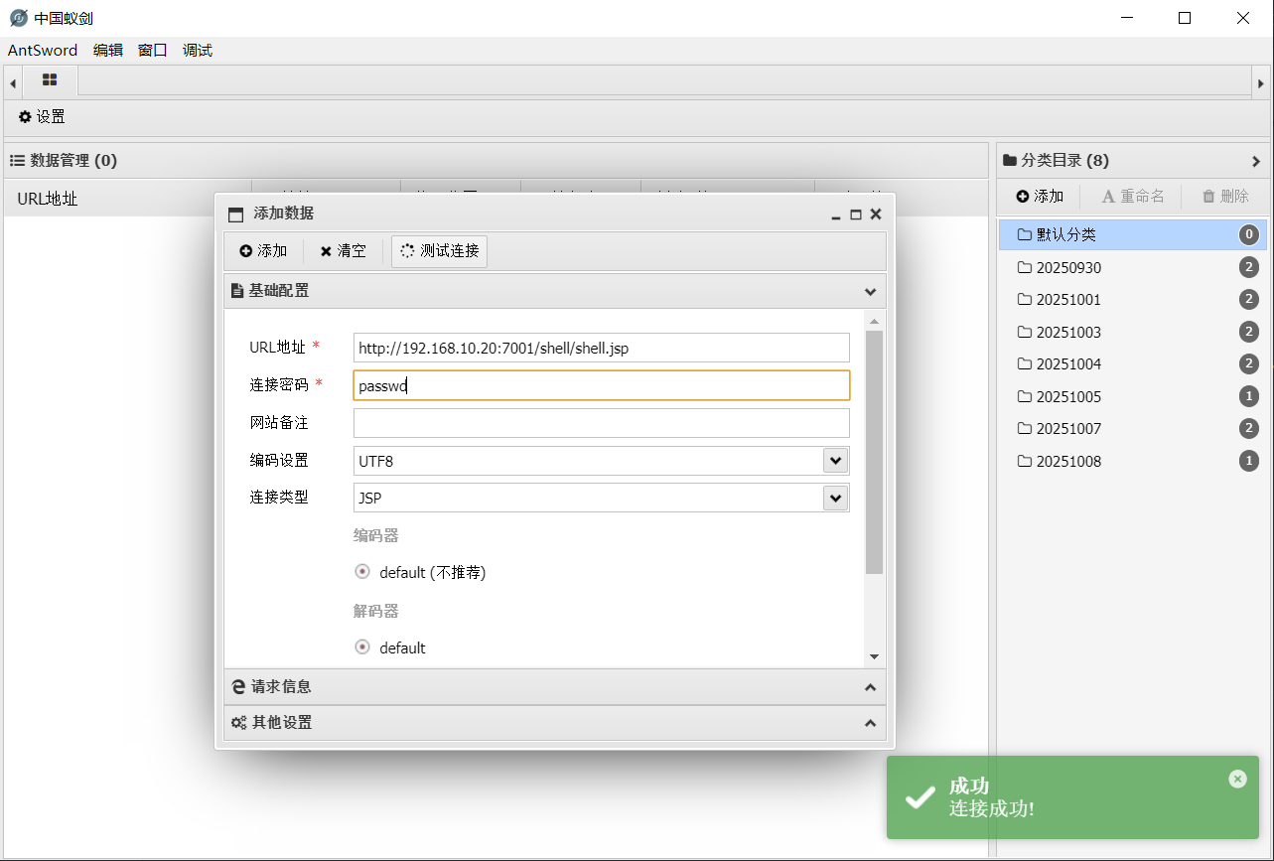Open the 调试 menu
Image resolution: width=1274 pixels, height=861 pixels.
click(198, 51)
